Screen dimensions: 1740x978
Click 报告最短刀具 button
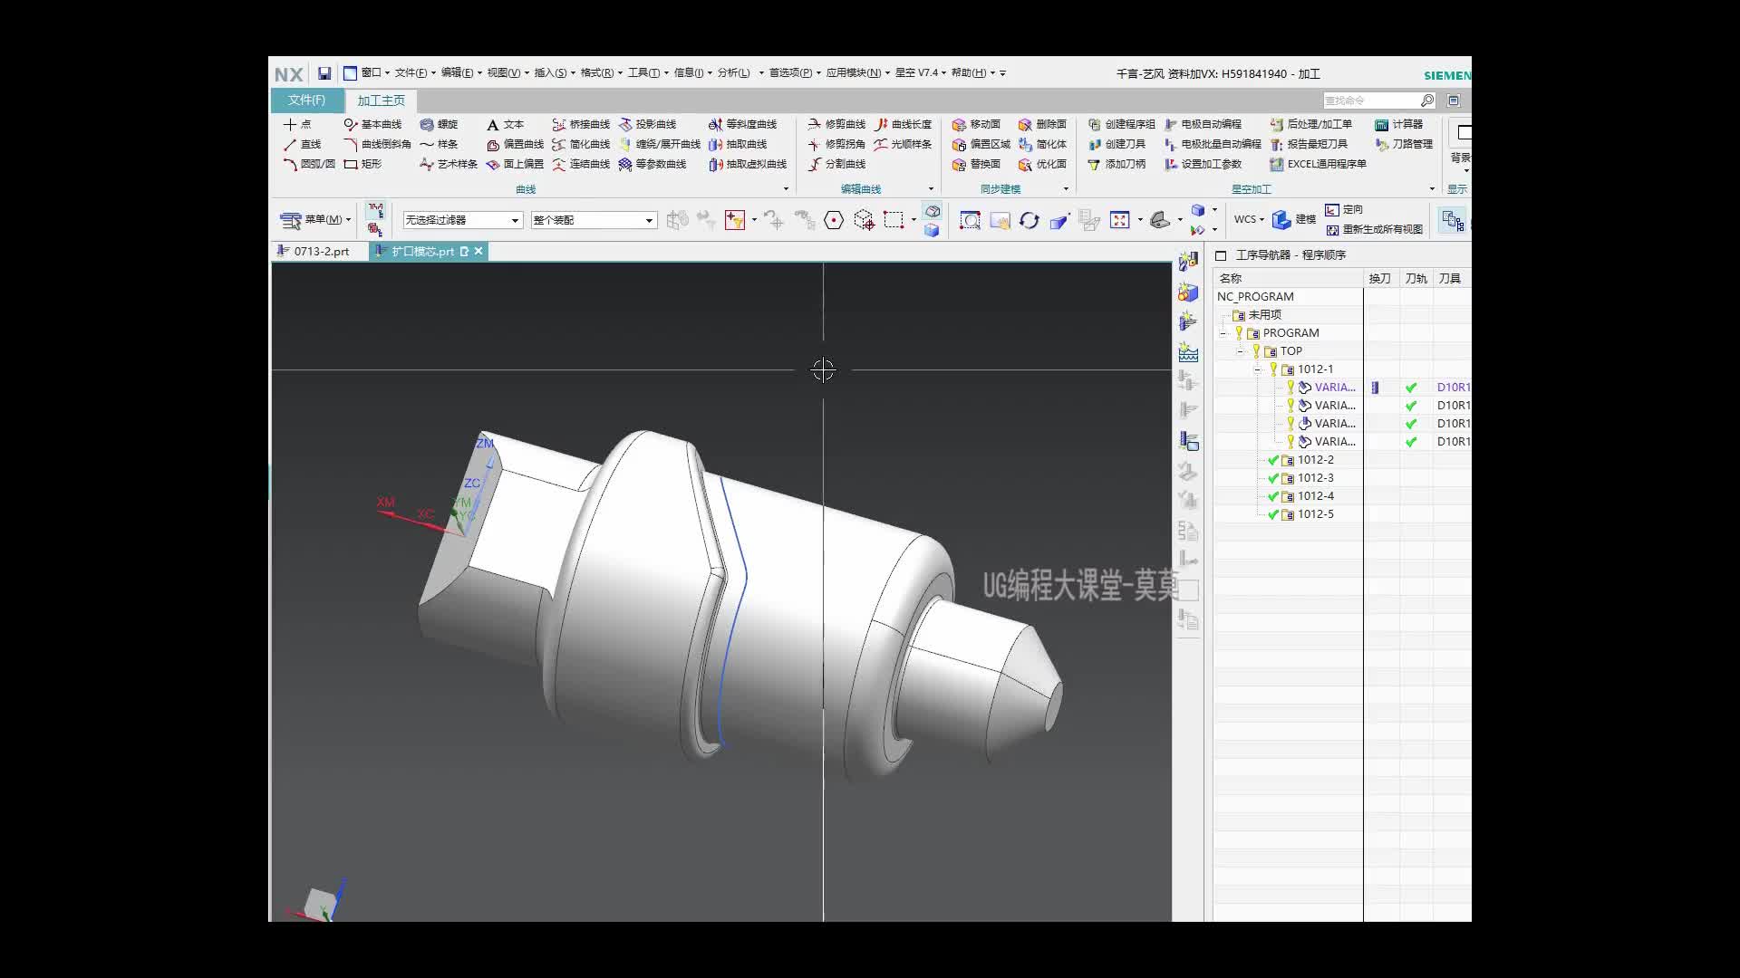tap(1308, 144)
